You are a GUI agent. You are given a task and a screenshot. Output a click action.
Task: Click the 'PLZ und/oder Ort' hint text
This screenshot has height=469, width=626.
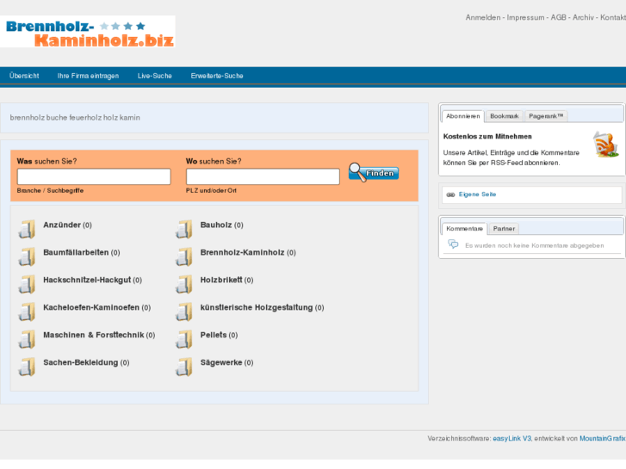(211, 191)
